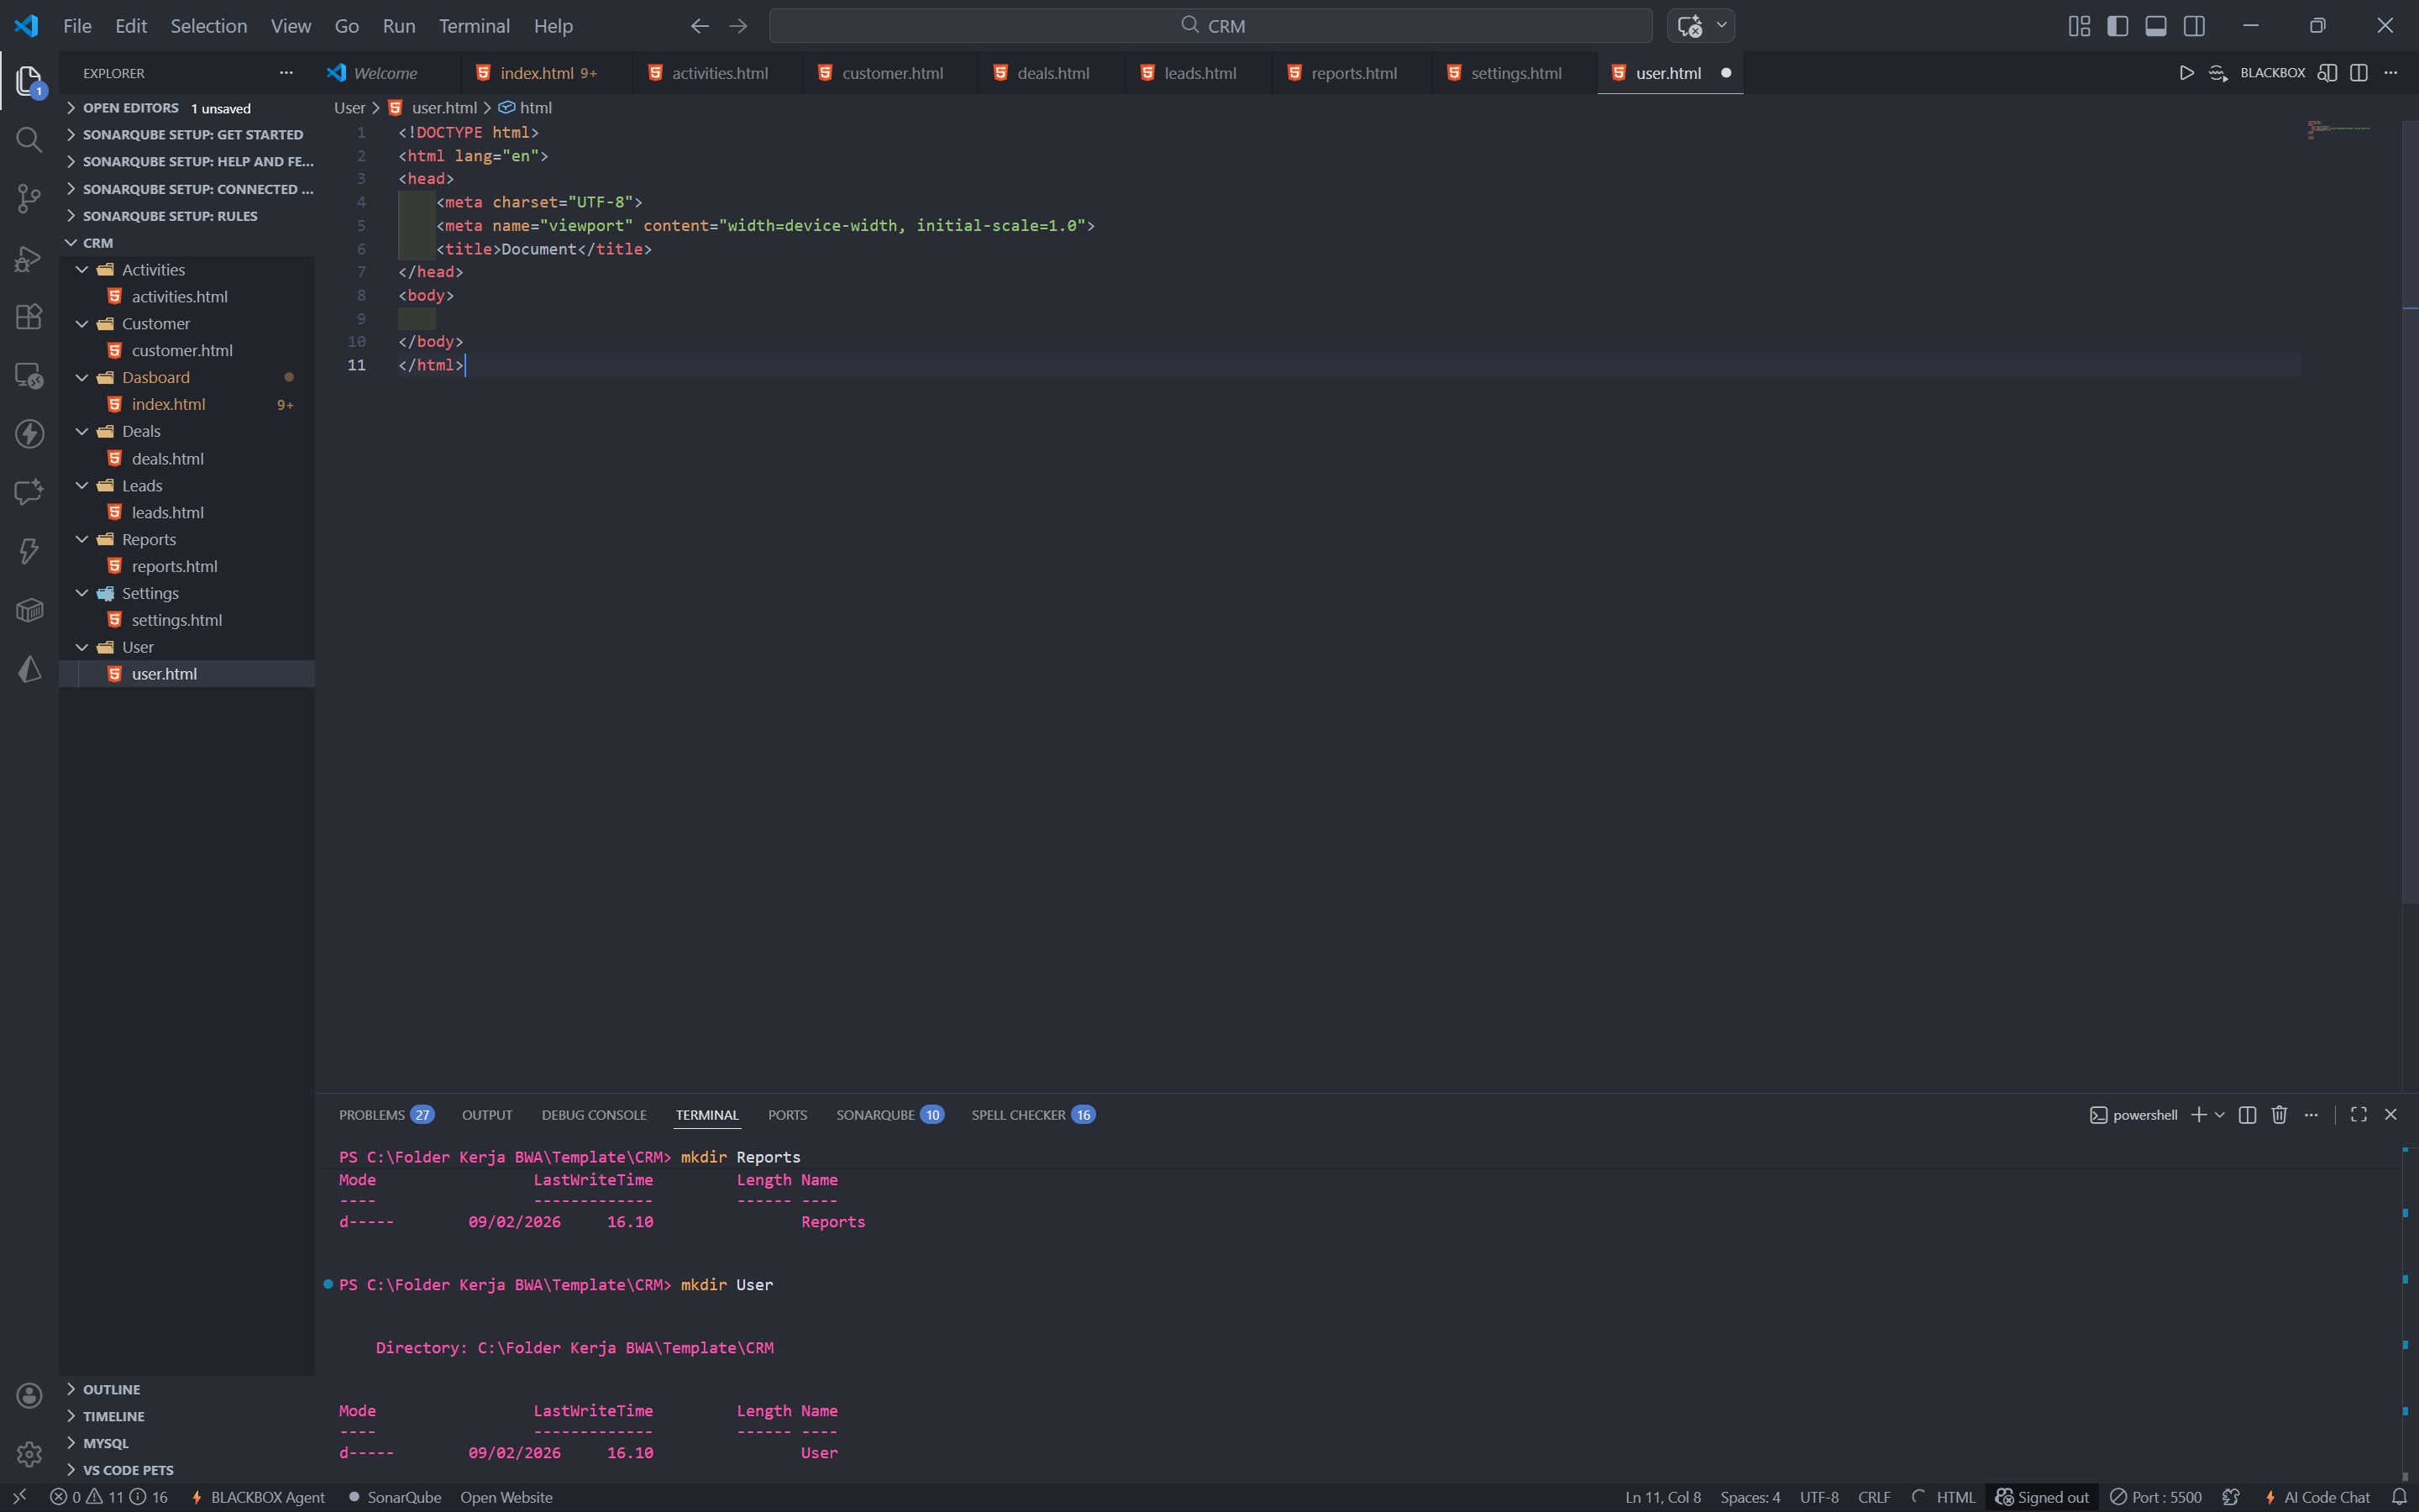Expand the OUTLINE section
This screenshot has width=2419, height=1512.
(x=111, y=1389)
